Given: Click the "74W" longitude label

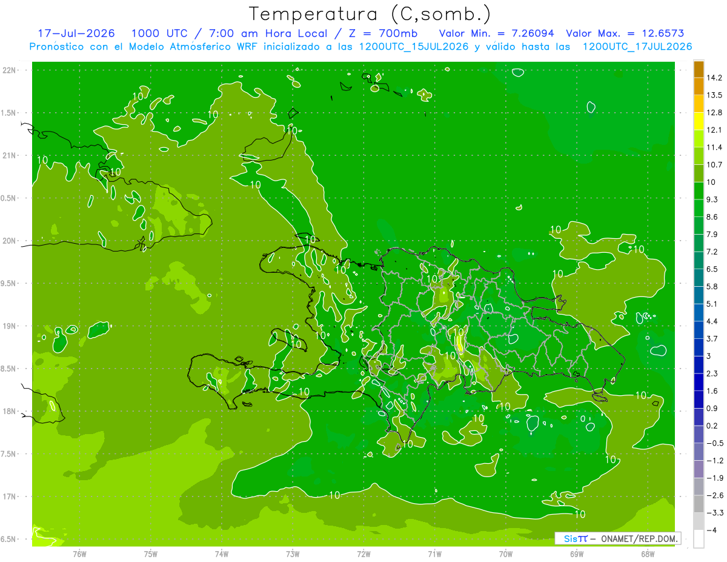Looking at the screenshot, I should 221,554.
